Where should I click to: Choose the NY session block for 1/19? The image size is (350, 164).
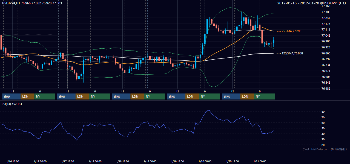point(210,96)
